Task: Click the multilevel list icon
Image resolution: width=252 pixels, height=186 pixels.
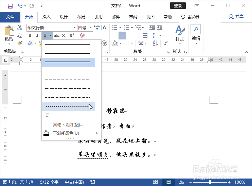Action: (138, 27)
